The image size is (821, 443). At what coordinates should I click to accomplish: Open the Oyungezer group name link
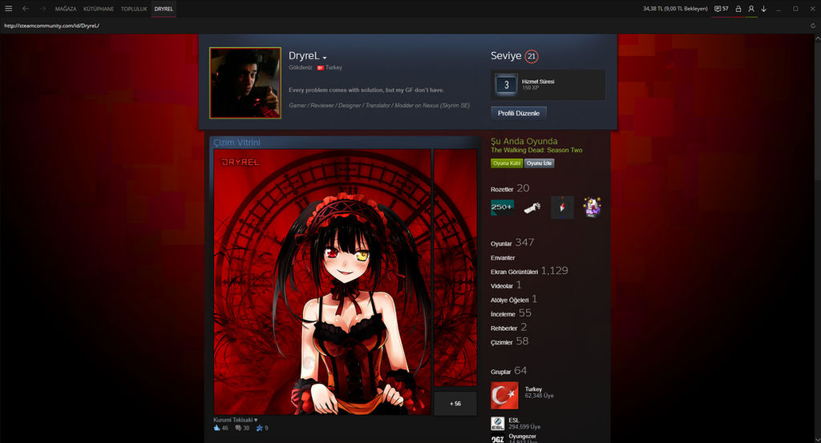pos(523,437)
